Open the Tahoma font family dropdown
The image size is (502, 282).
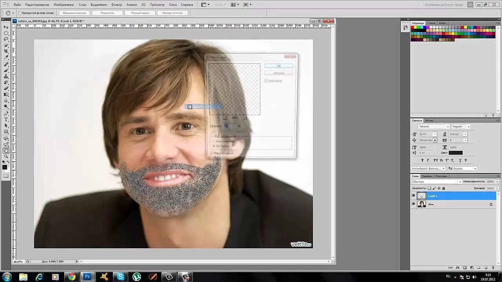[447, 127]
